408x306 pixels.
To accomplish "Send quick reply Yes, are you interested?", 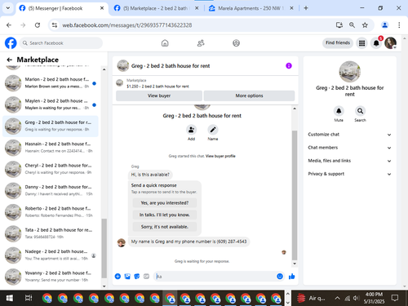I will tap(165, 203).
